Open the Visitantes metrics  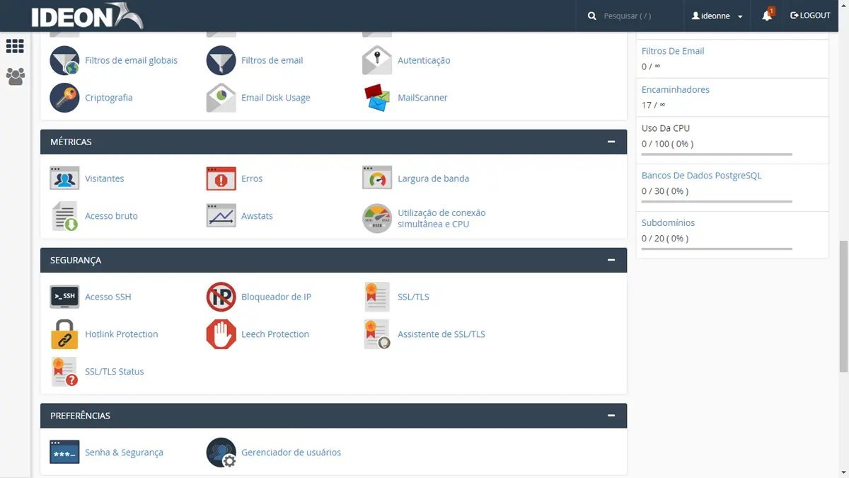coord(104,178)
